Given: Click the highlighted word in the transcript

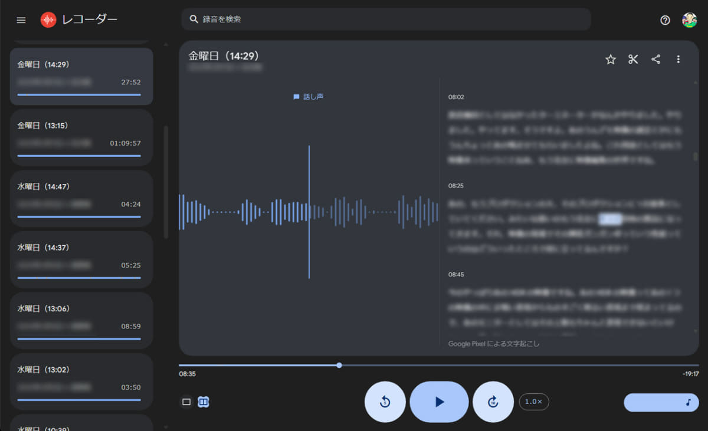Looking at the screenshot, I should [x=610, y=219].
